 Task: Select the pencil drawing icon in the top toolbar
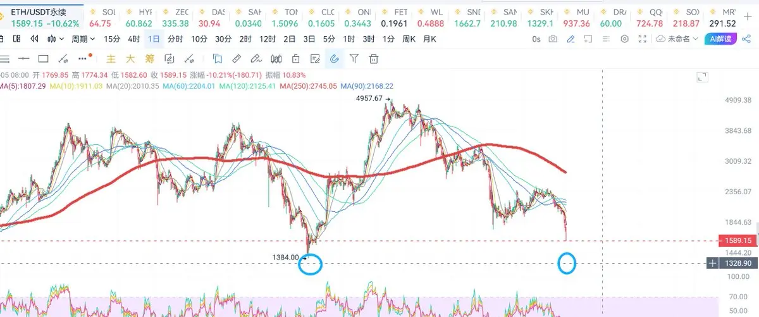[x=571, y=39]
